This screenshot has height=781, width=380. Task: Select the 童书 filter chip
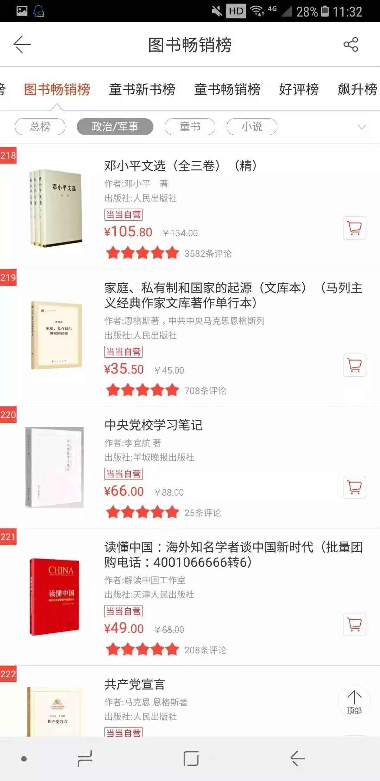190,127
